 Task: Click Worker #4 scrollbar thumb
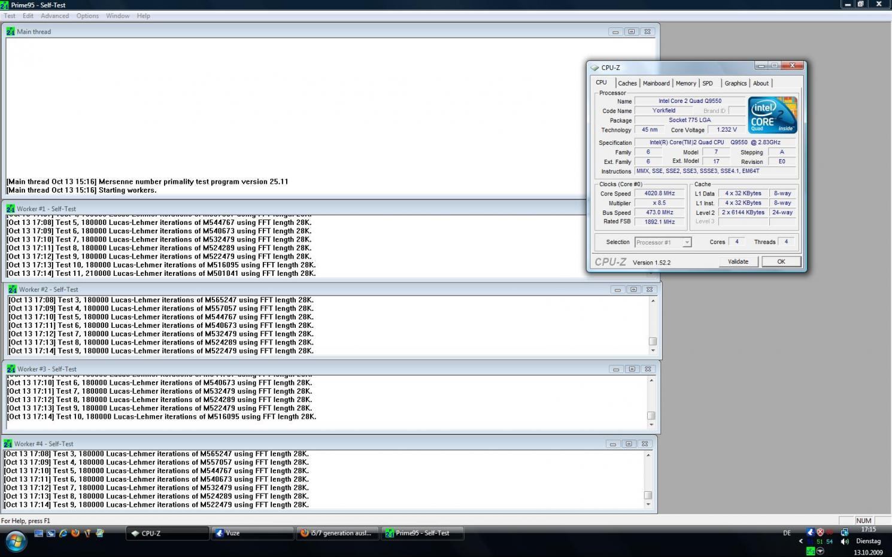[x=648, y=495]
